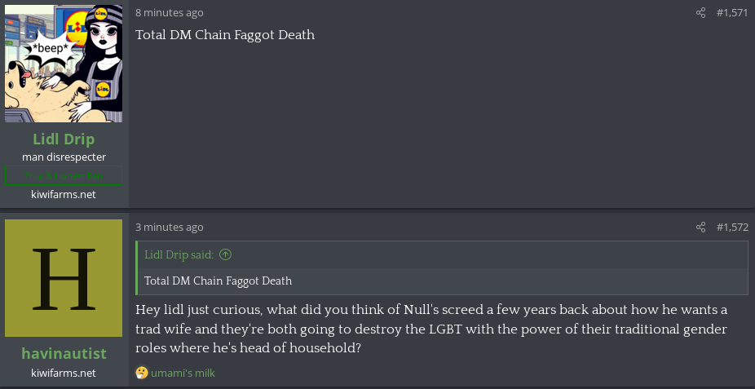Viewport: 755px width, 389px height.
Task: Click kiwifarms.net text under havinautist
Action: (x=64, y=373)
